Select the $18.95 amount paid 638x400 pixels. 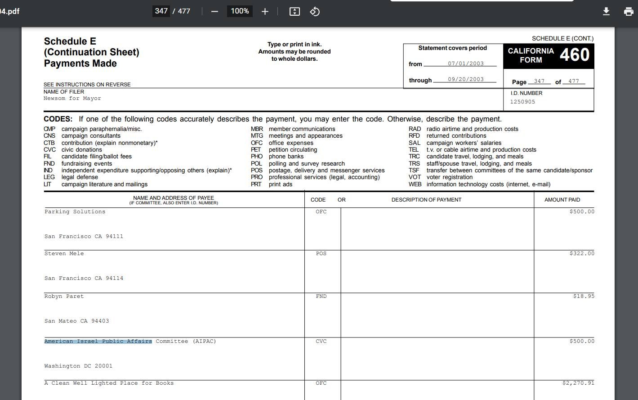[584, 297]
